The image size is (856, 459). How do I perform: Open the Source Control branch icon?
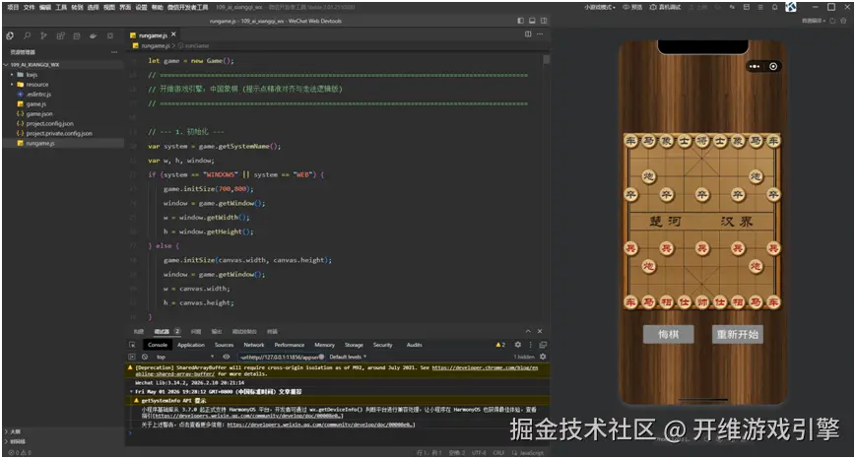coord(43,35)
